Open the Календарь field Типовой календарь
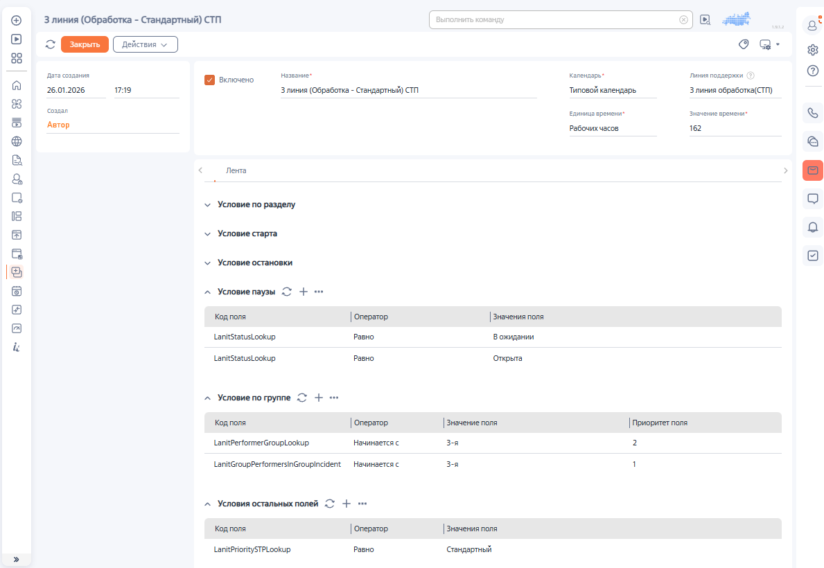Image resolution: width=824 pixels, height=568 pixels. click(613, 90)
